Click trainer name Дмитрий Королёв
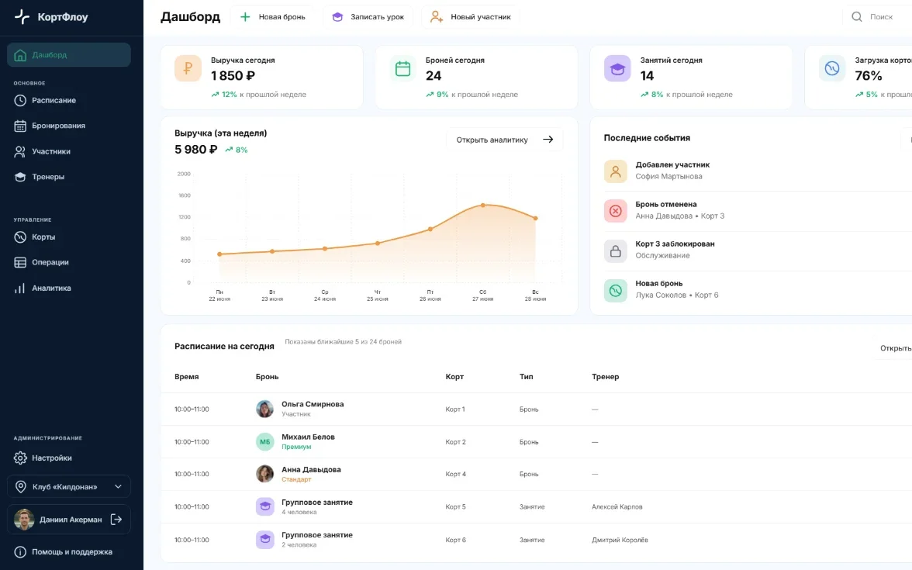 (620, 541)
